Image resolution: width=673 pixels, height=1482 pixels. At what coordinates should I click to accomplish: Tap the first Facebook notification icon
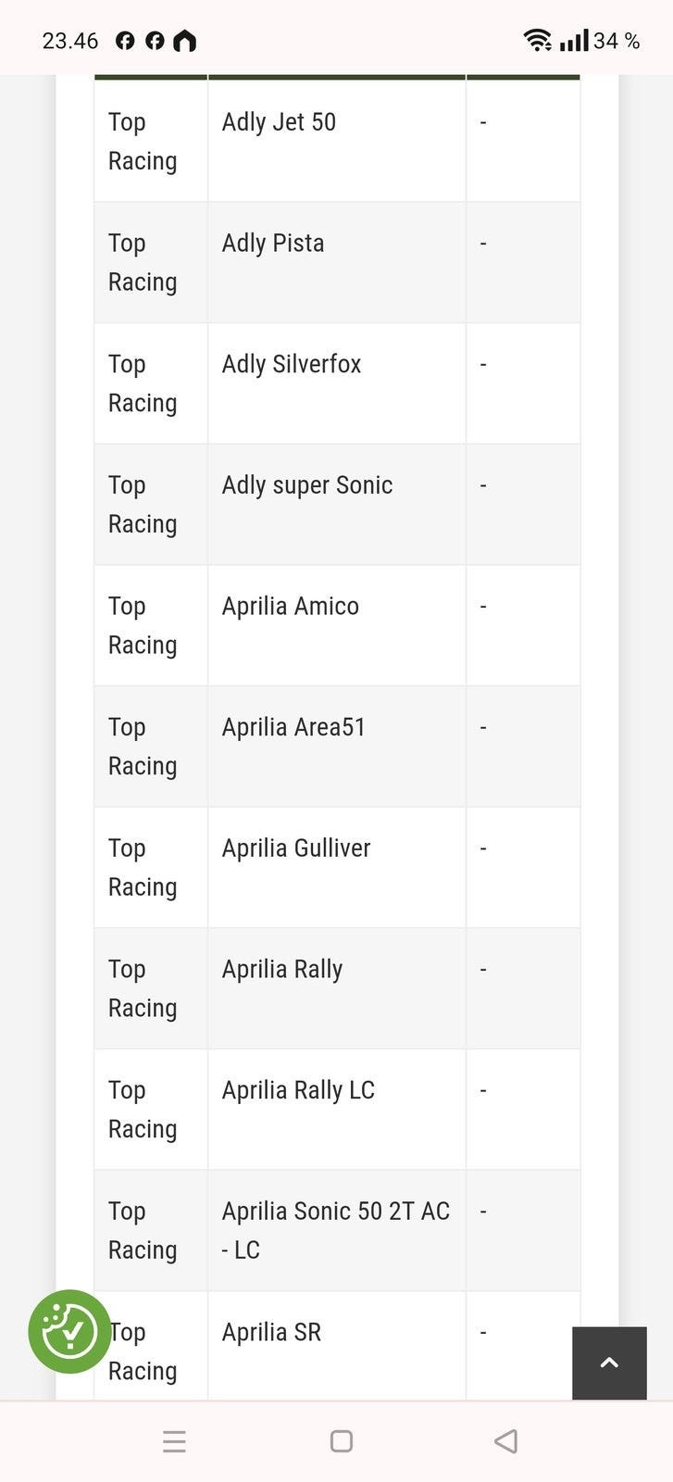point(125,41)
